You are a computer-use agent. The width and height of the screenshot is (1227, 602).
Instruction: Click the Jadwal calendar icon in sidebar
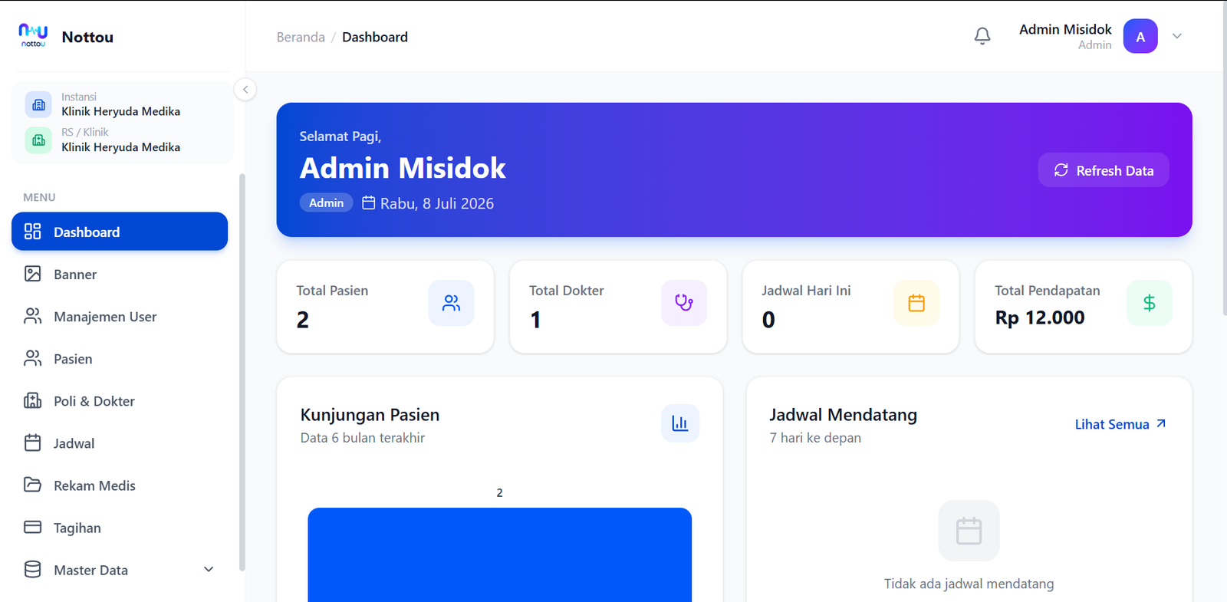tap(32, 442)
